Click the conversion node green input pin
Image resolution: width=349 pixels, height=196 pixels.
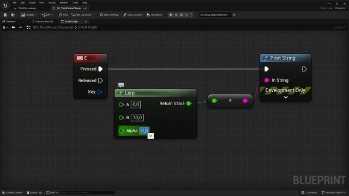pos(214,101)
